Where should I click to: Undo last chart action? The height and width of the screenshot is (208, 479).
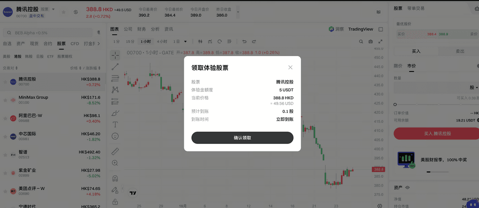click(244, 41)
